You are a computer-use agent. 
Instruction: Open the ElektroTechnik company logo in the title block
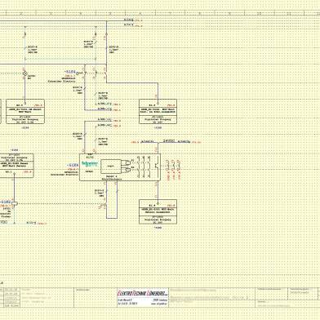click(x=143, y=293)
